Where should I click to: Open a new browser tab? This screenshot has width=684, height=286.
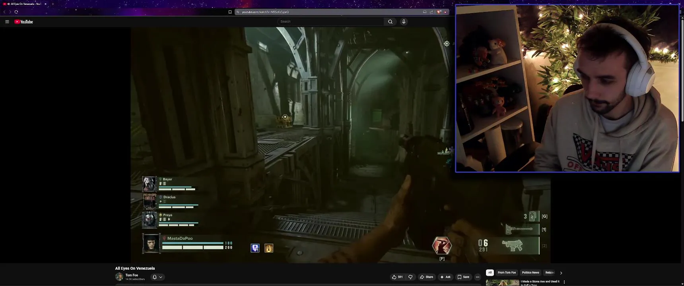point(53,4)
